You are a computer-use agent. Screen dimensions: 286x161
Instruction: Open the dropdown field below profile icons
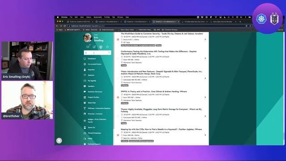(x=97, y=53)
